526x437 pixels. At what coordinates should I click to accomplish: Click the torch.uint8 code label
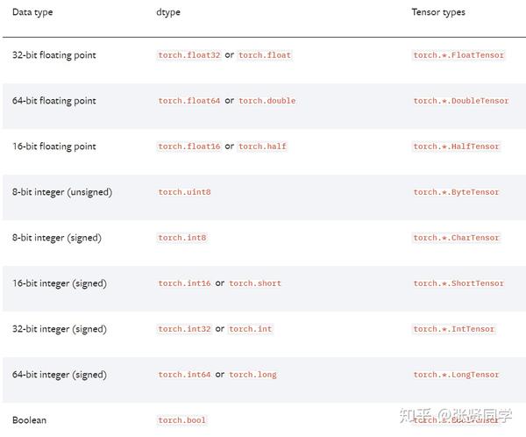tap(184, 192)
